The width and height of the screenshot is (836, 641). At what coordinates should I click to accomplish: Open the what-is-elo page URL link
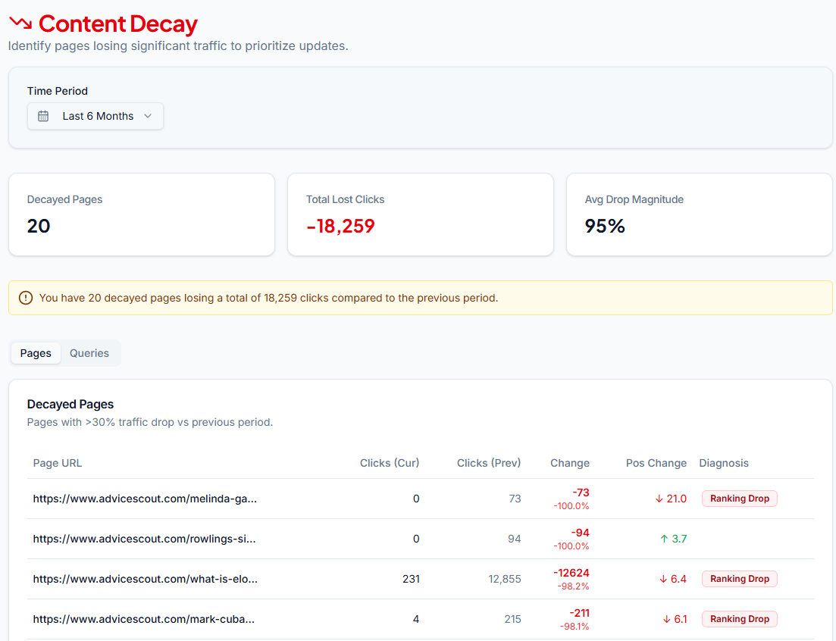click(x=145, y=579)
